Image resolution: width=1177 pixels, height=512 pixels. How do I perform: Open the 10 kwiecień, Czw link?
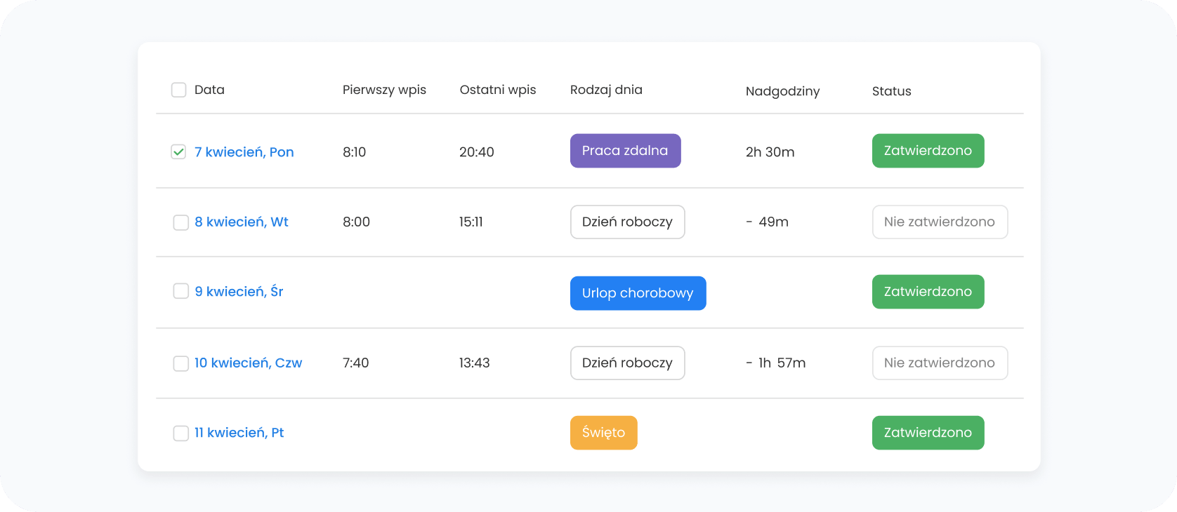[x=248, y=363]
